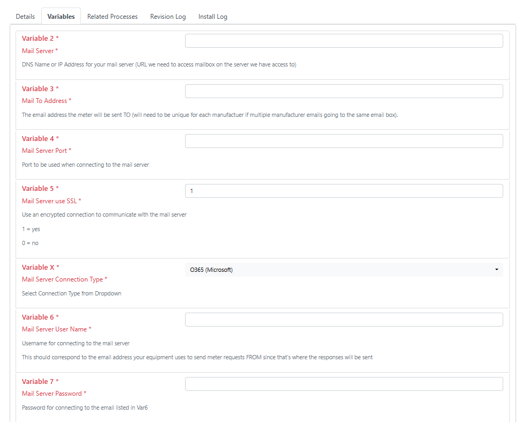Click the 'Mail Server Connection Type *' label
This screenshot has width=522, height=422.
click(64, 279)
